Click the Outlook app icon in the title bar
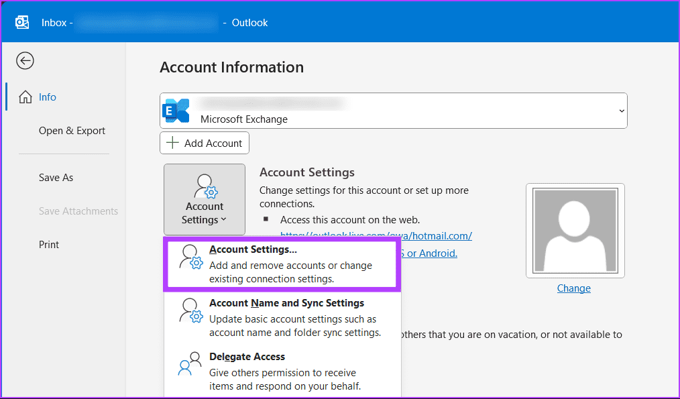 coord(22,22)
